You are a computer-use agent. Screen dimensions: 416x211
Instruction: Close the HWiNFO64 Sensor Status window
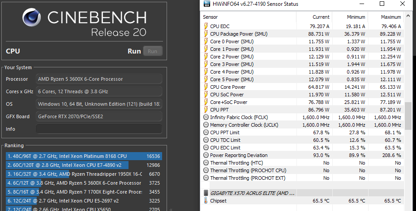pos(403,4)
